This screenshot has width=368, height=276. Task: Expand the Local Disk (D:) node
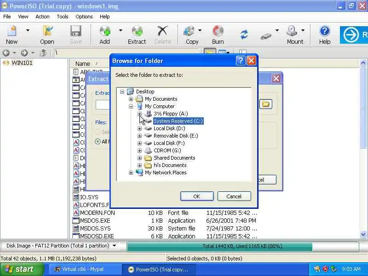(140, 128)
